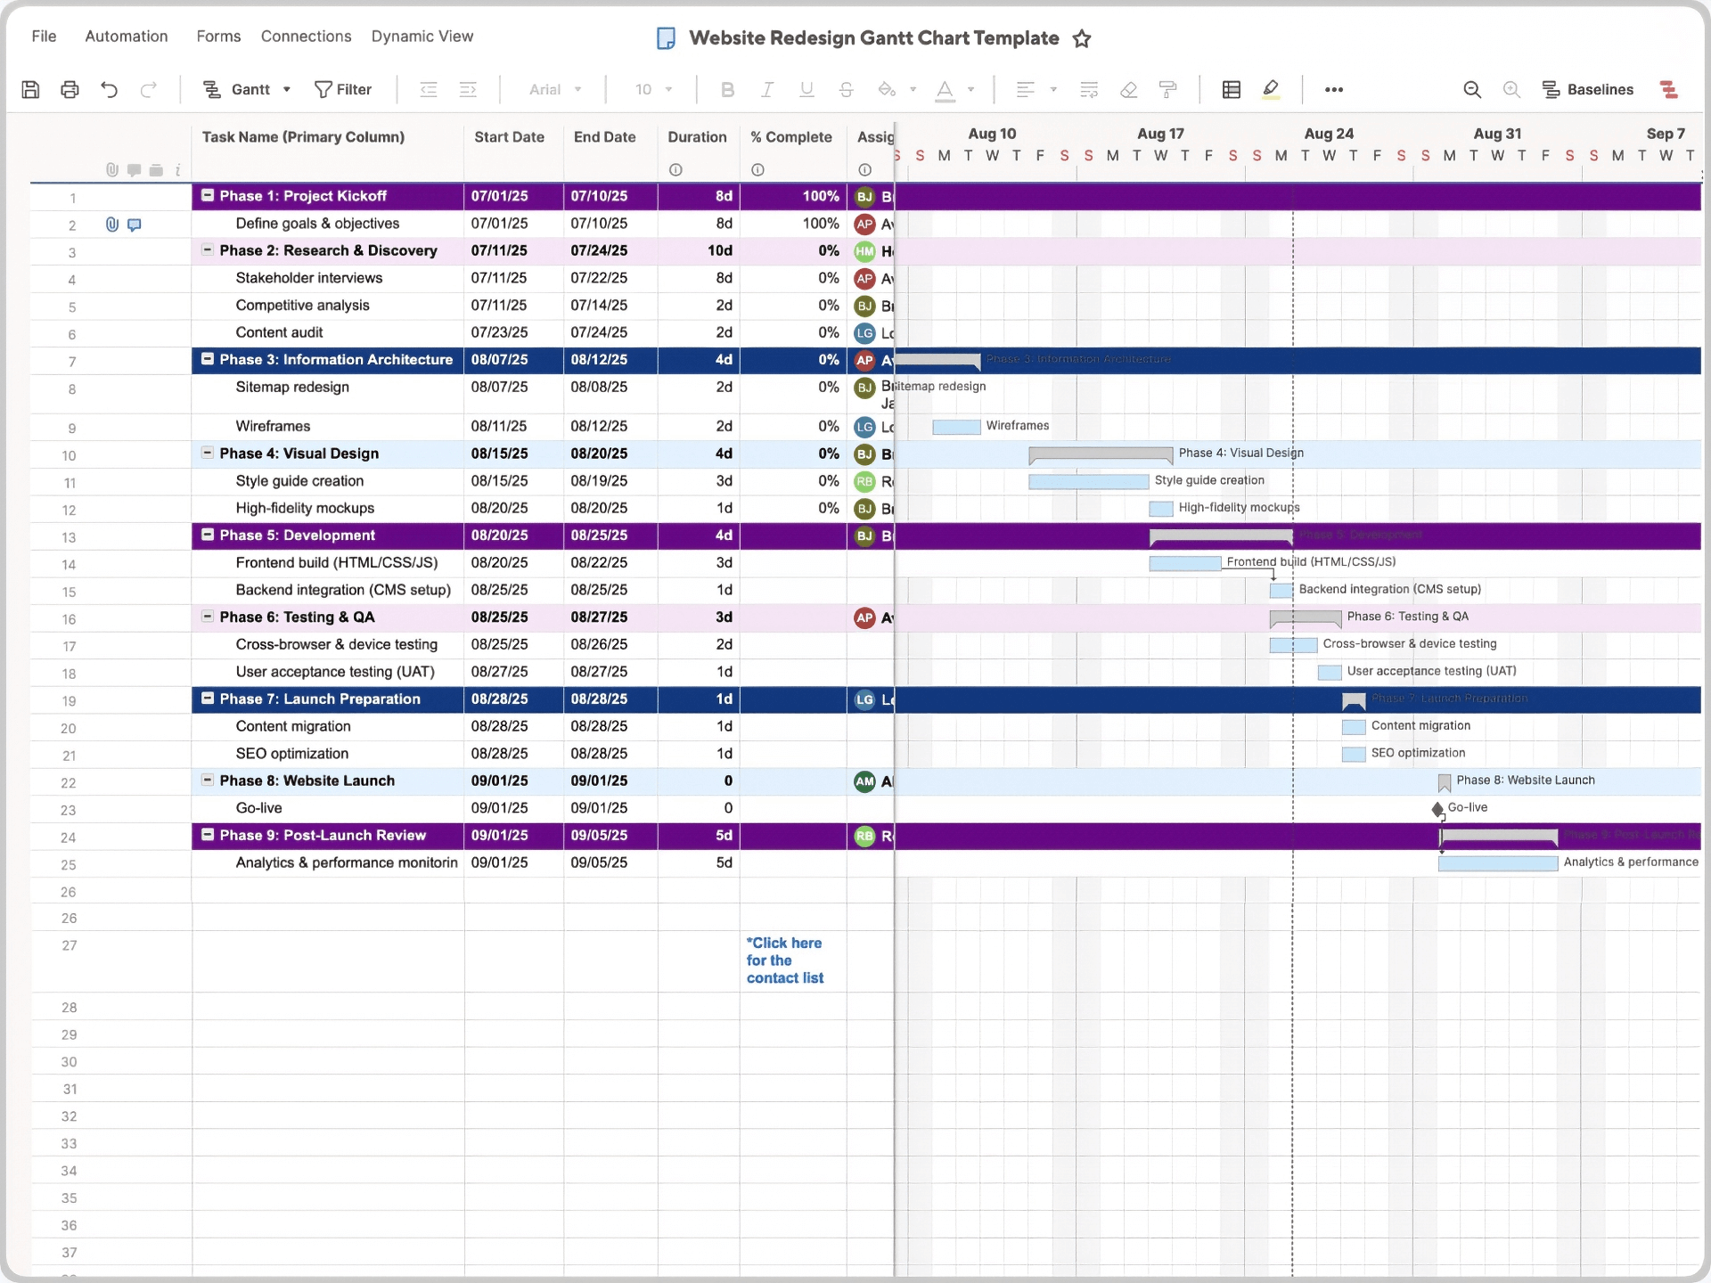Switch to Dynamic View

click(x=422, y=37)
